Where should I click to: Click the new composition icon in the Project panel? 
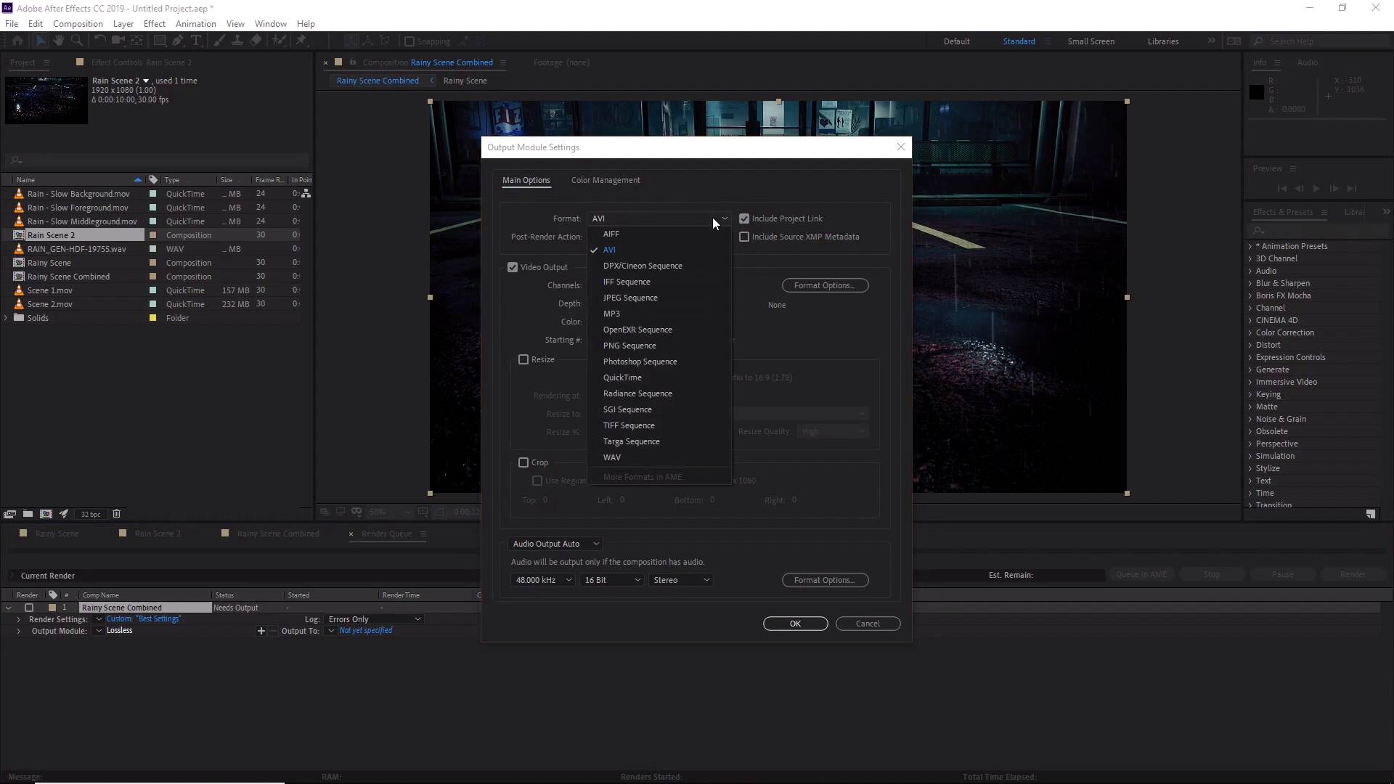tap(46, 514)
